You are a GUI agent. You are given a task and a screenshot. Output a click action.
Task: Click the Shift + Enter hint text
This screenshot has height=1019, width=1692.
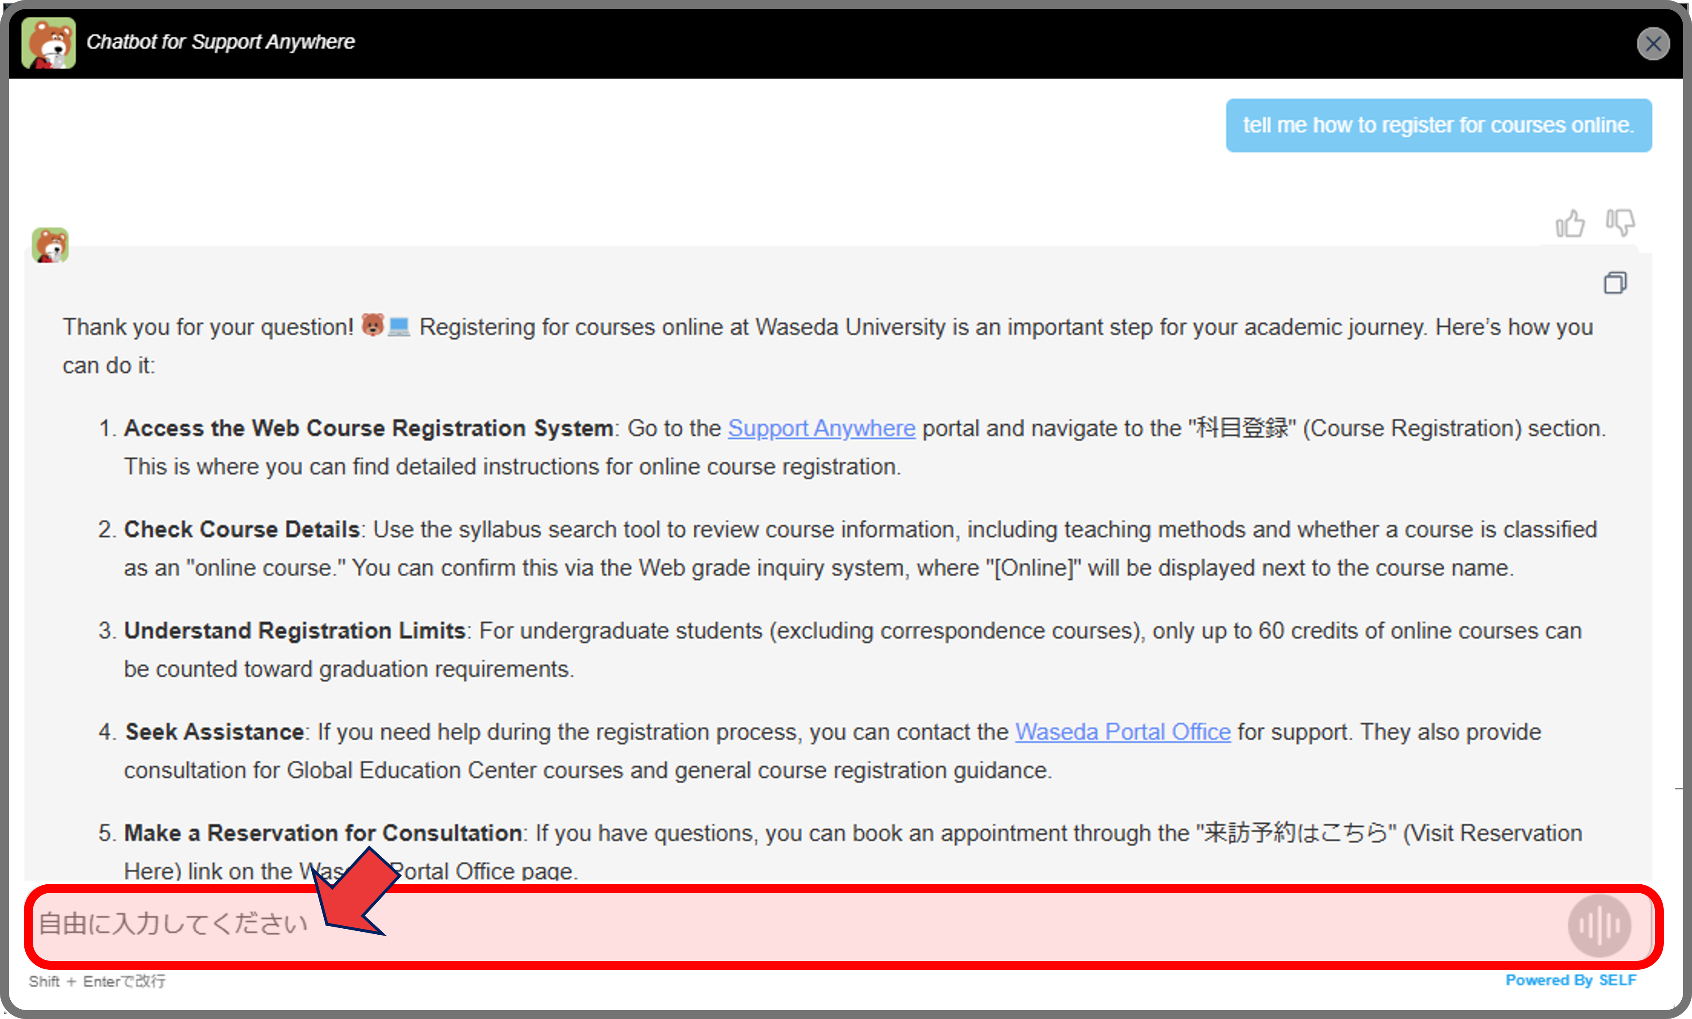(97, 981)
